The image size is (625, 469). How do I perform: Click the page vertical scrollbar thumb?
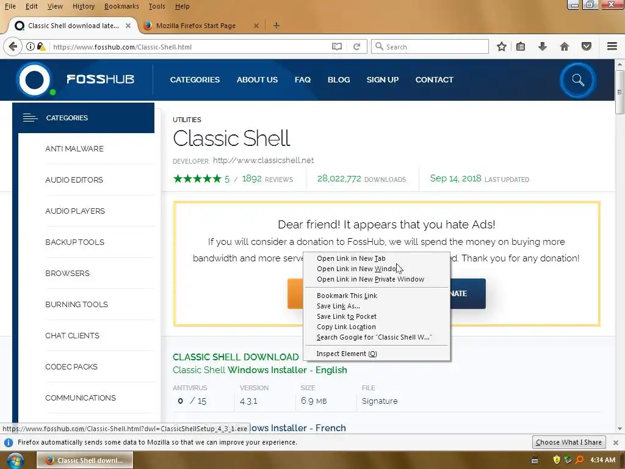click(x=620, y=92)
